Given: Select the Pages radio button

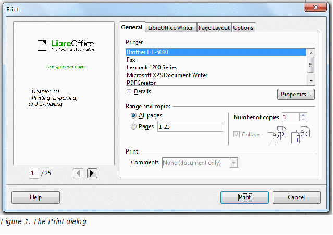Looking at the screenshot, I should [133, 127].
